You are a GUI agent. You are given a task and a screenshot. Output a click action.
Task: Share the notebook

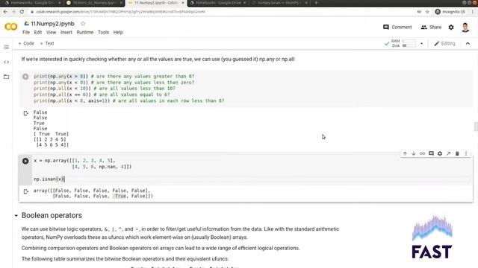(x=431, y=27)
